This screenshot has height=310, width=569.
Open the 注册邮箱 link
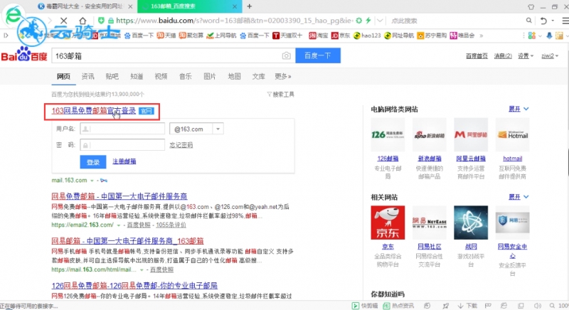tap(124, 161)
